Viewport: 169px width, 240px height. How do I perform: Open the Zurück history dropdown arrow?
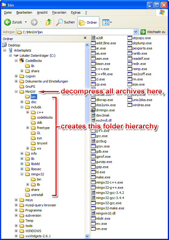point(26,22)
